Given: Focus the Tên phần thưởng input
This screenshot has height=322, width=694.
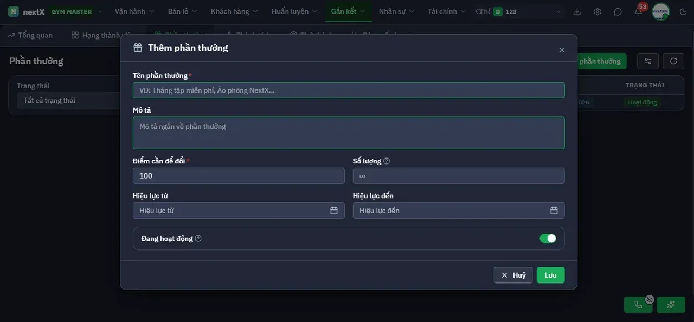Looking at the screenshot, I should click(349, 90).
